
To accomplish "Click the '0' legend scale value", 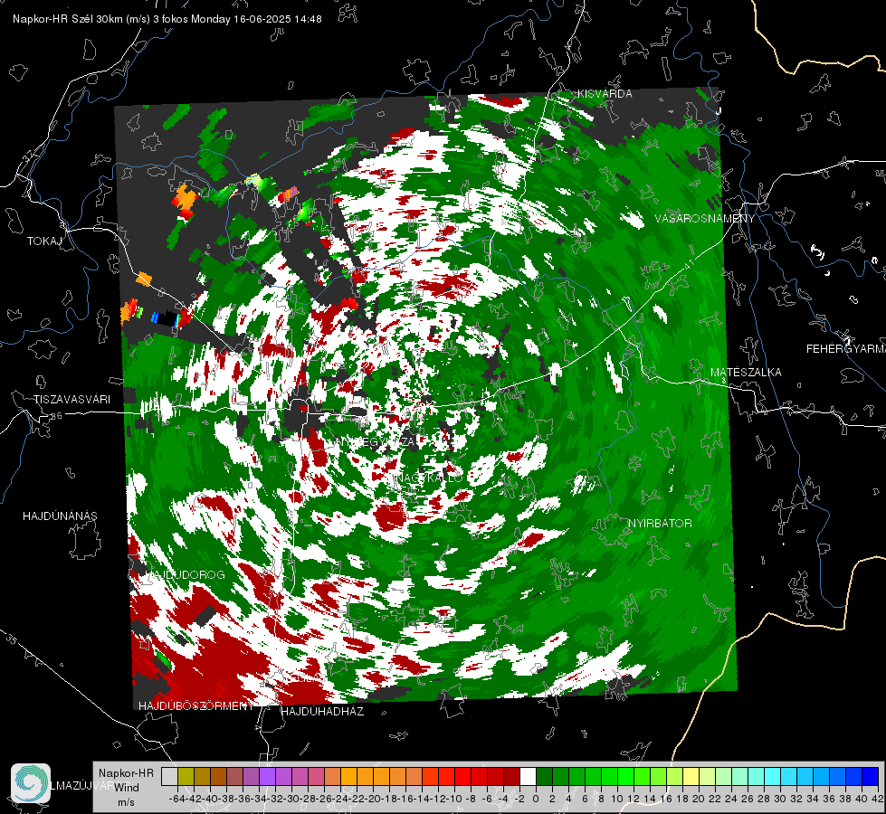I will point(536,799).
